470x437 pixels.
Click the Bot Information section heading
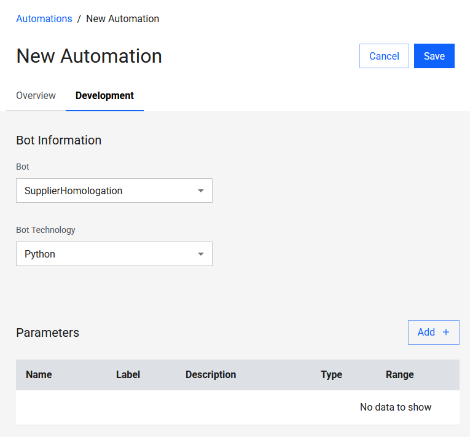click(58, 140)
